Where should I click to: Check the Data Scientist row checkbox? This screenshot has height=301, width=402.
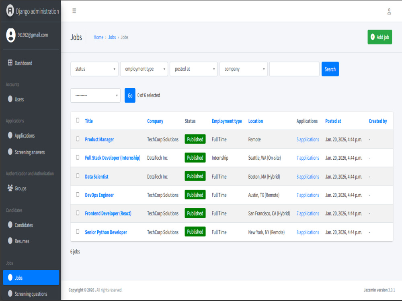78,176
